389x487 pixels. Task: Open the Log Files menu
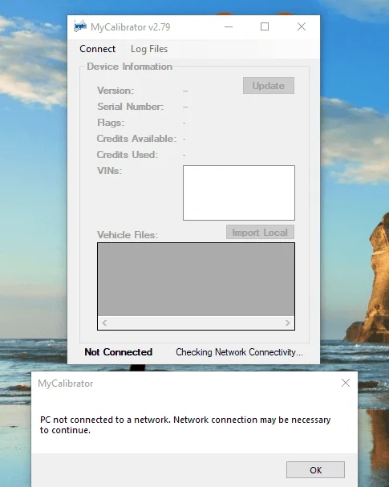tap(149, 49)
